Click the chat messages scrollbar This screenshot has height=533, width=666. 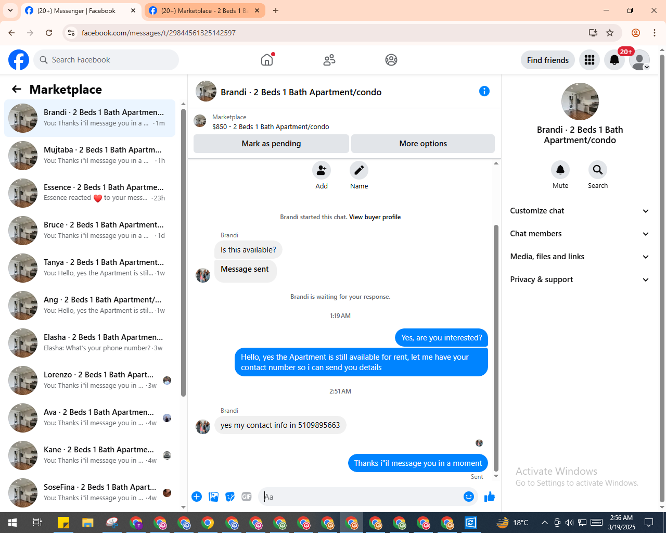[x=496, y=348]
